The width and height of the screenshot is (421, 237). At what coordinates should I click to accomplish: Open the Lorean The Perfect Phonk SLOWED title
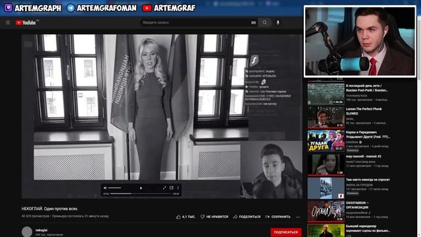pyautogui.click(x=364, y=111)
